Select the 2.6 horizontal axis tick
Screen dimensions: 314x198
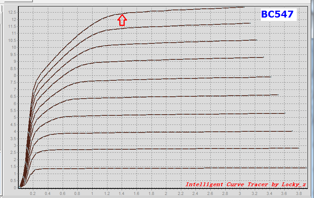210,193
